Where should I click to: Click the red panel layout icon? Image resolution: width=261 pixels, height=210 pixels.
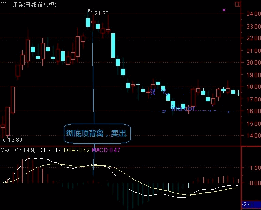pos(238,4)
